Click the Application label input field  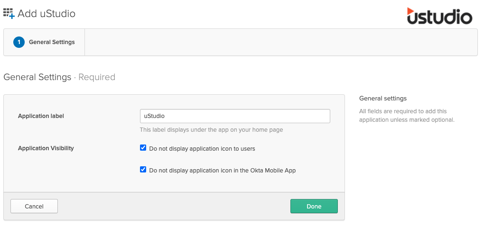235,116
